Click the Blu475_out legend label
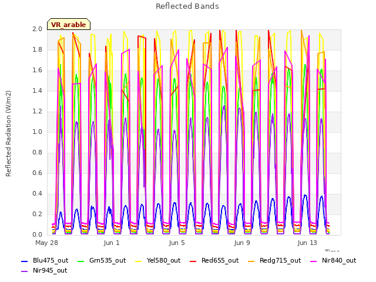 tap(51, 260)
